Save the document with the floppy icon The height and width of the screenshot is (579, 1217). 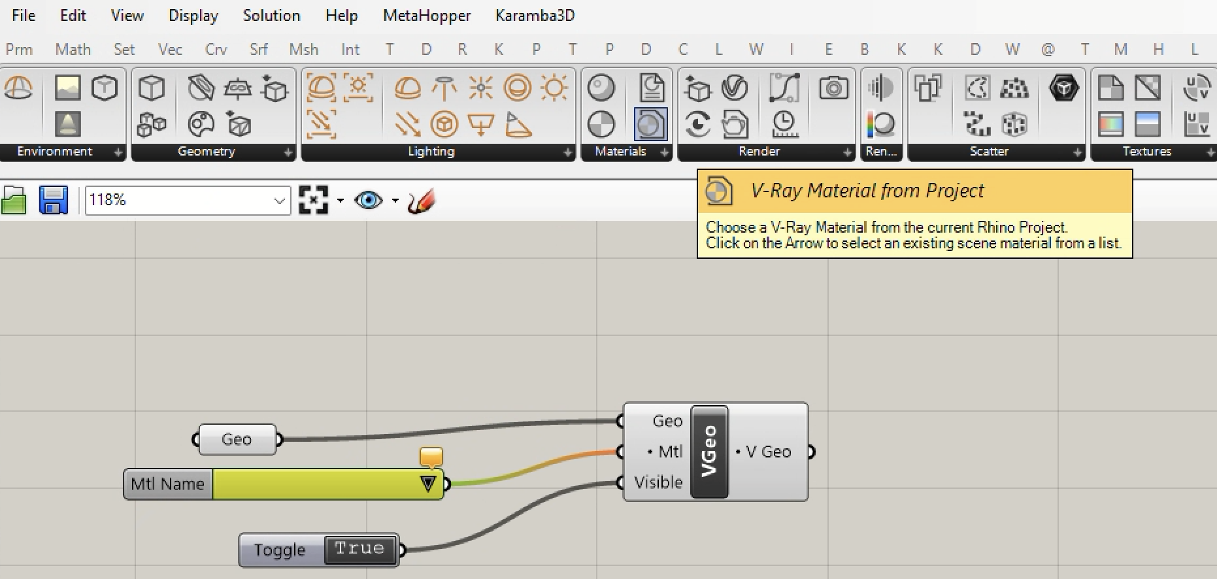click(x=54, y=200)
